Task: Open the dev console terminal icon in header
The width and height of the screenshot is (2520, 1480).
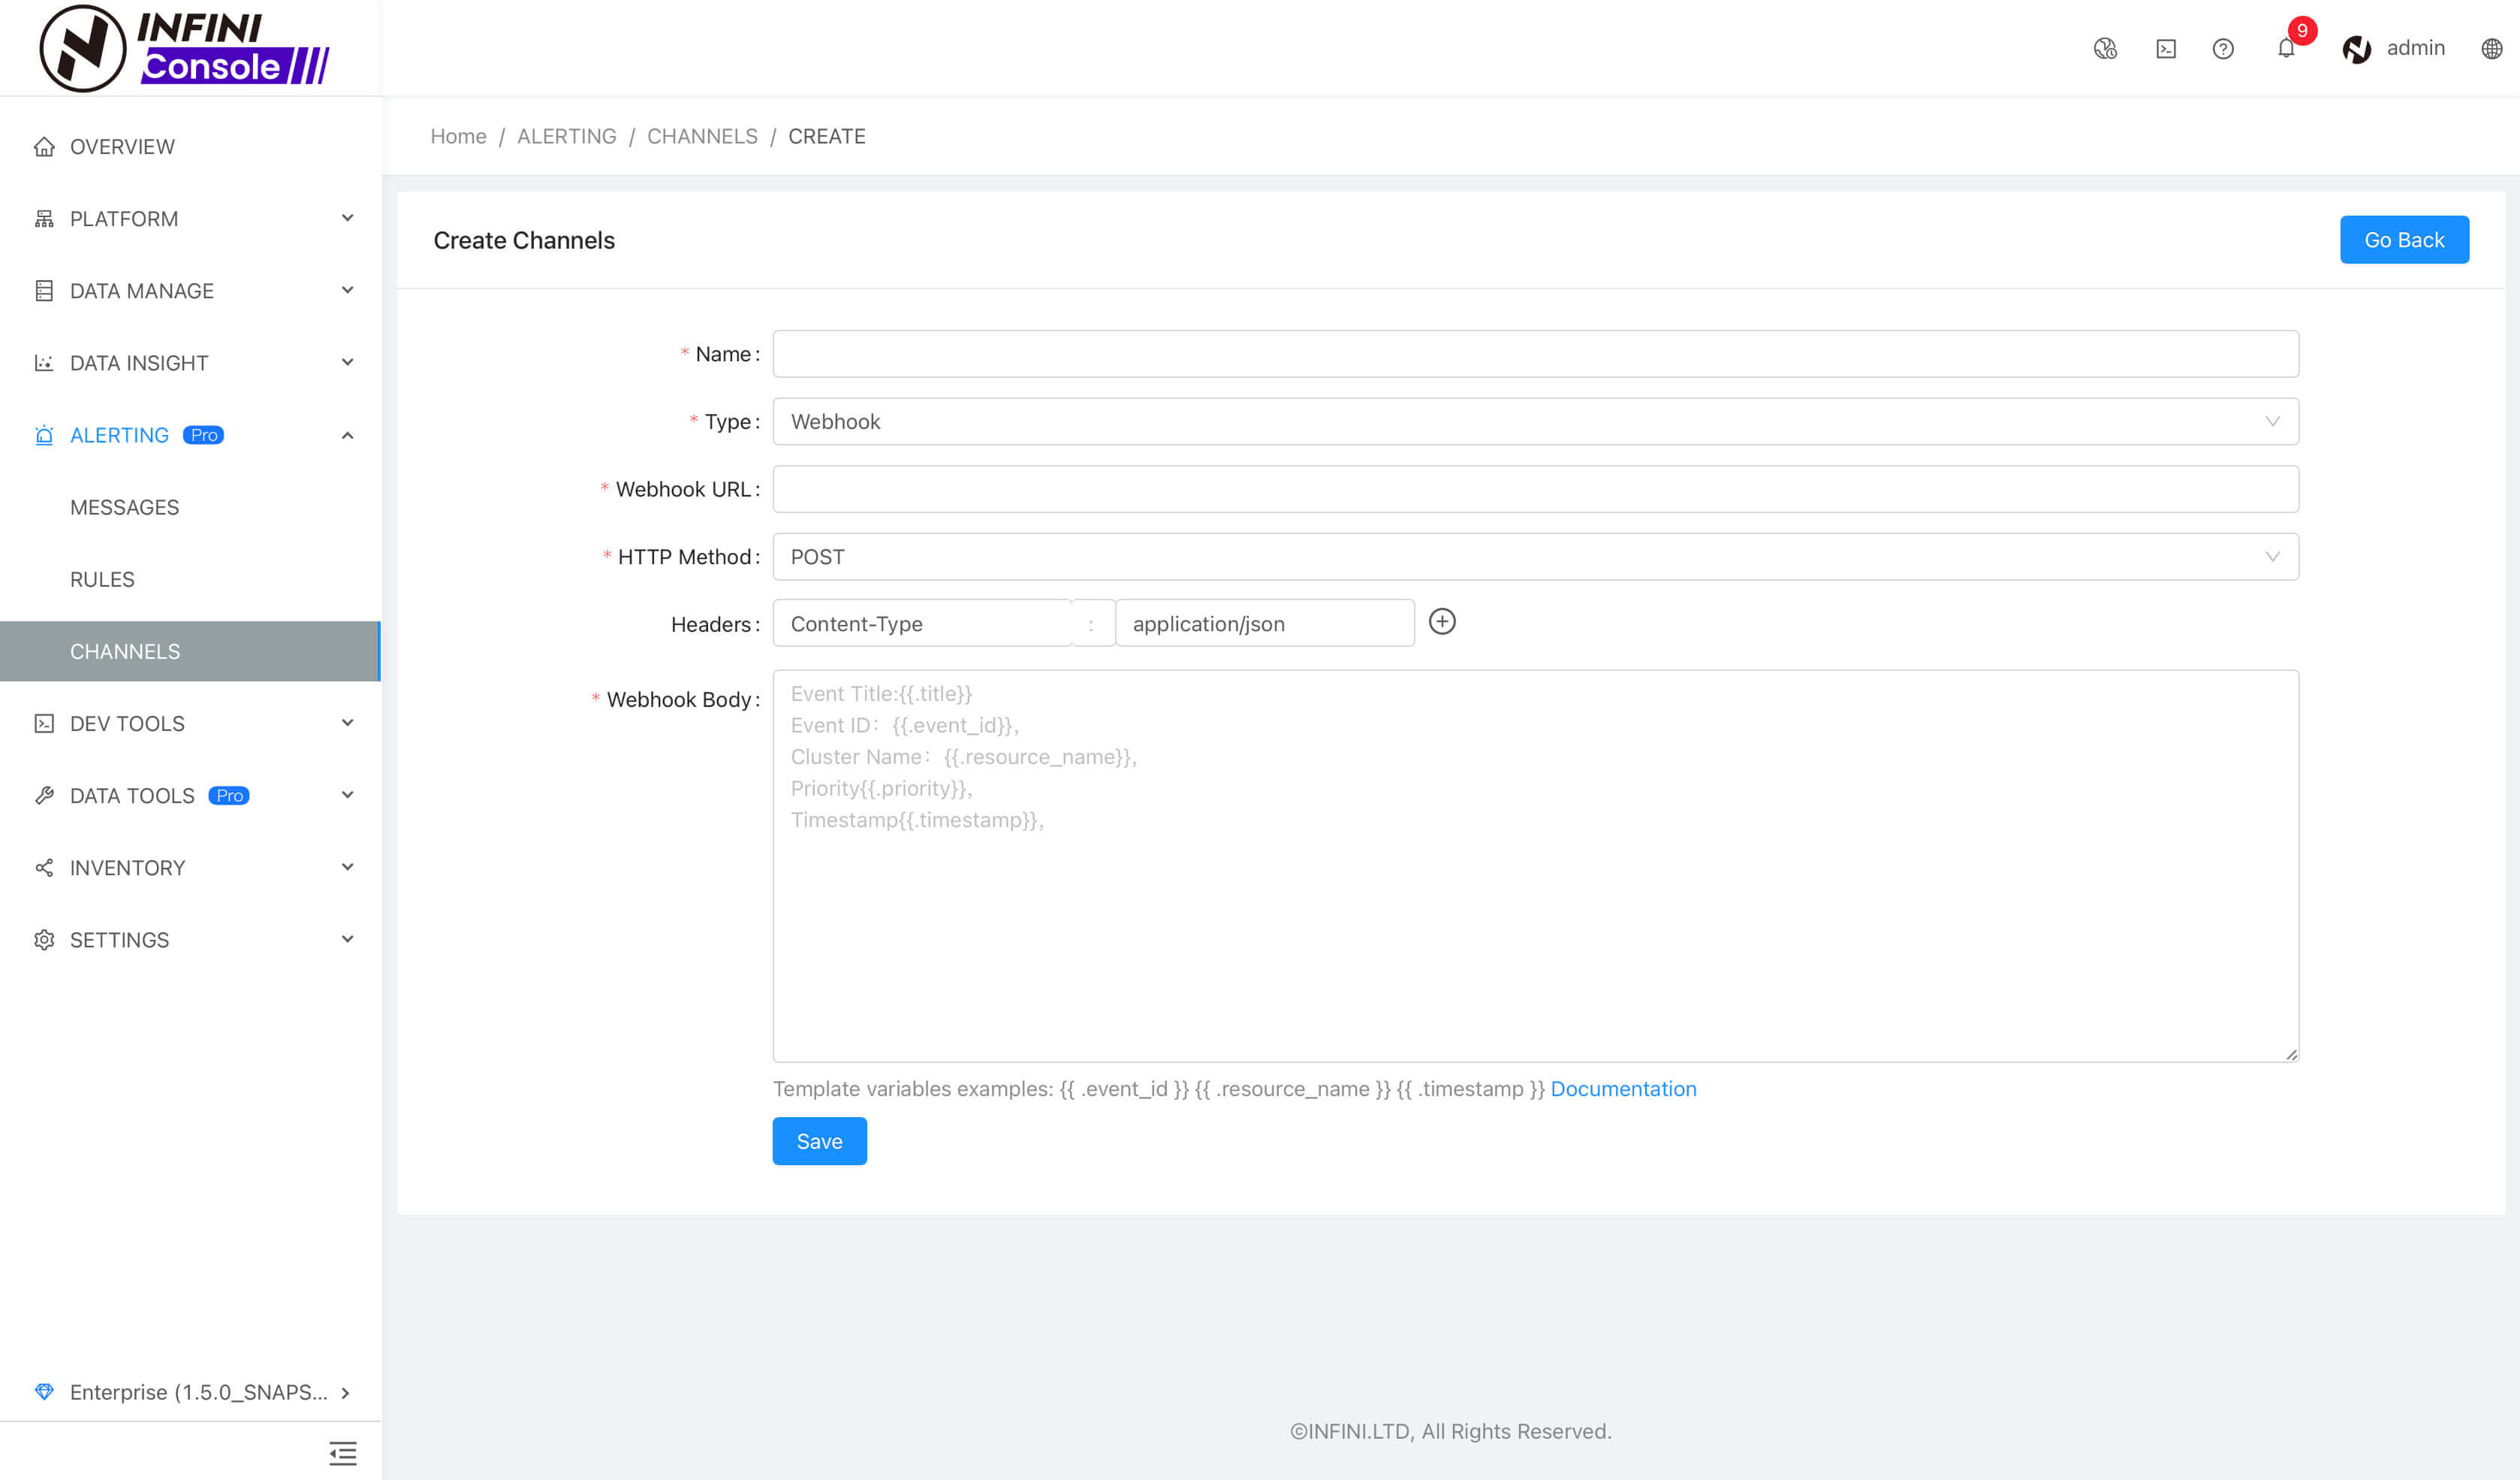Action: [2166, 48]
